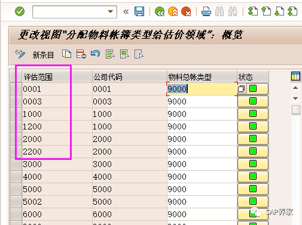Click the Find binoculars icon
Image resolution: width=302 pixels, height=225 pixels.
[x=219, y=11]
